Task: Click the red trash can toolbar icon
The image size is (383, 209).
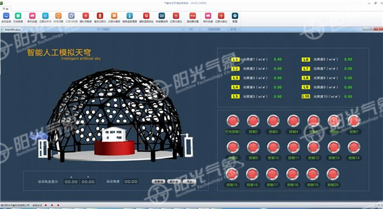Action: [x=100, y=16]
